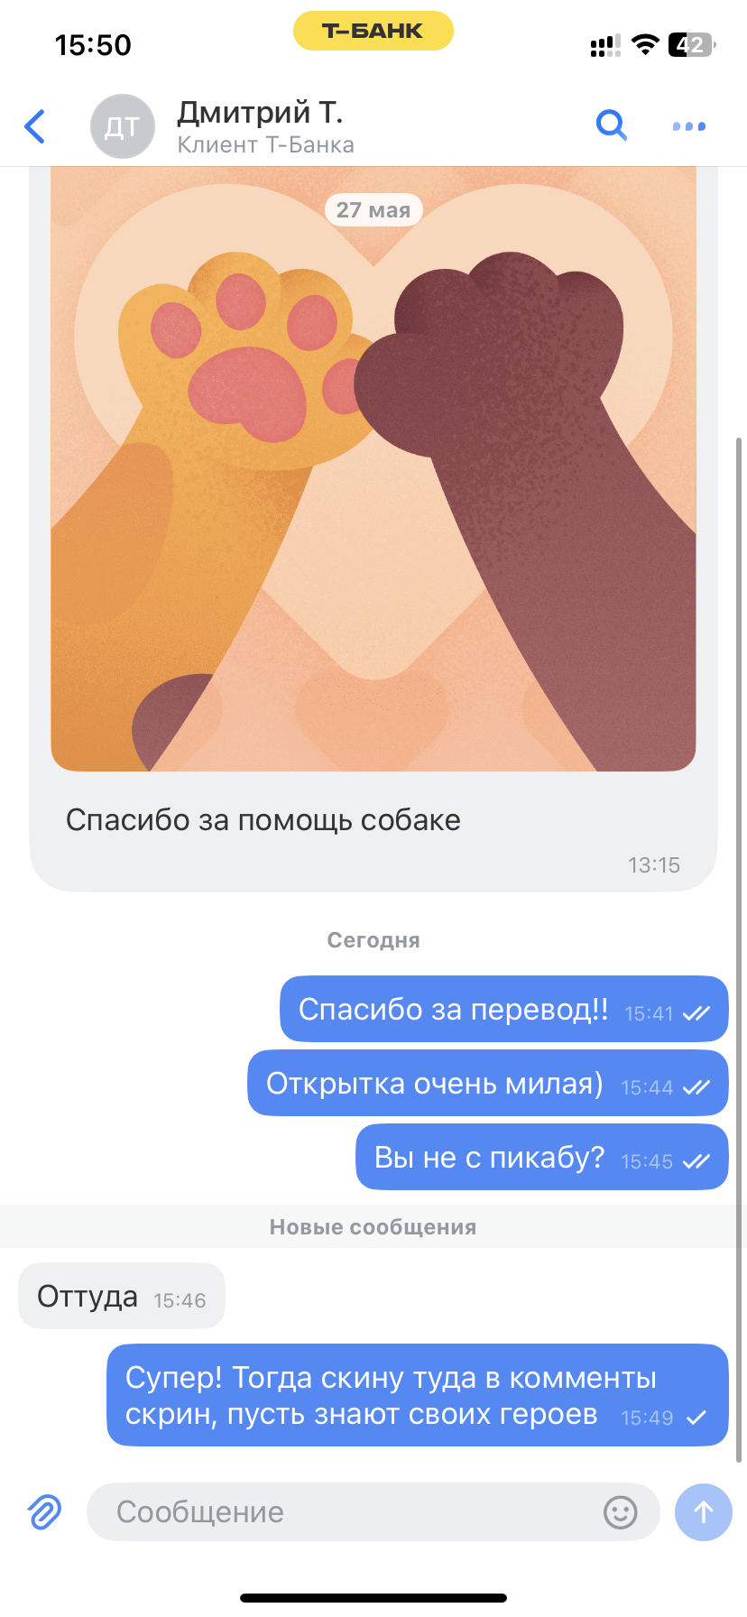Tap the T-БАНК yellow pill at top
Image resolution: width=747 pixels, height=1617 pixels.
click(x=373, y=31)
